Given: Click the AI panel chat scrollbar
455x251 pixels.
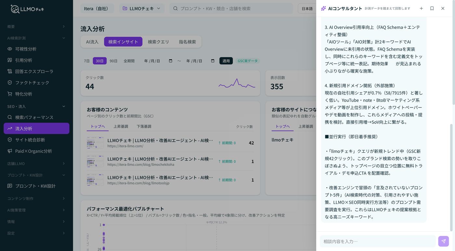Looking at the screenshot, I should (451, 177).
